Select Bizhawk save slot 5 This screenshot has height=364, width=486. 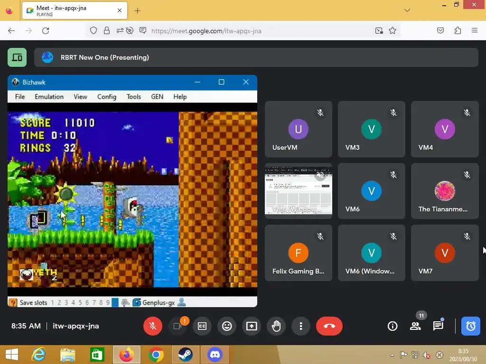coord(80,303)
